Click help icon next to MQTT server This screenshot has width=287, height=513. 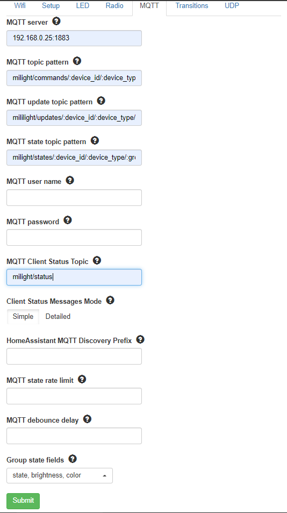pyautogui.click(x=56, y=22)
